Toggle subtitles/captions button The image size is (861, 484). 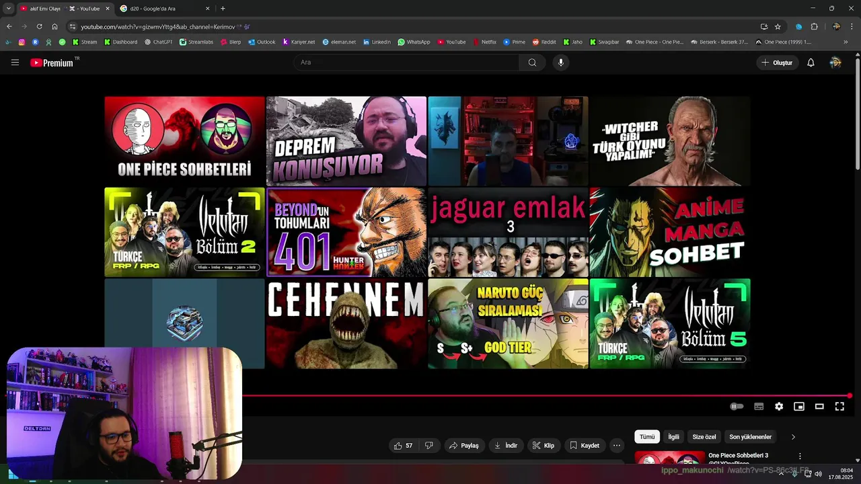(x=759, y=407)
